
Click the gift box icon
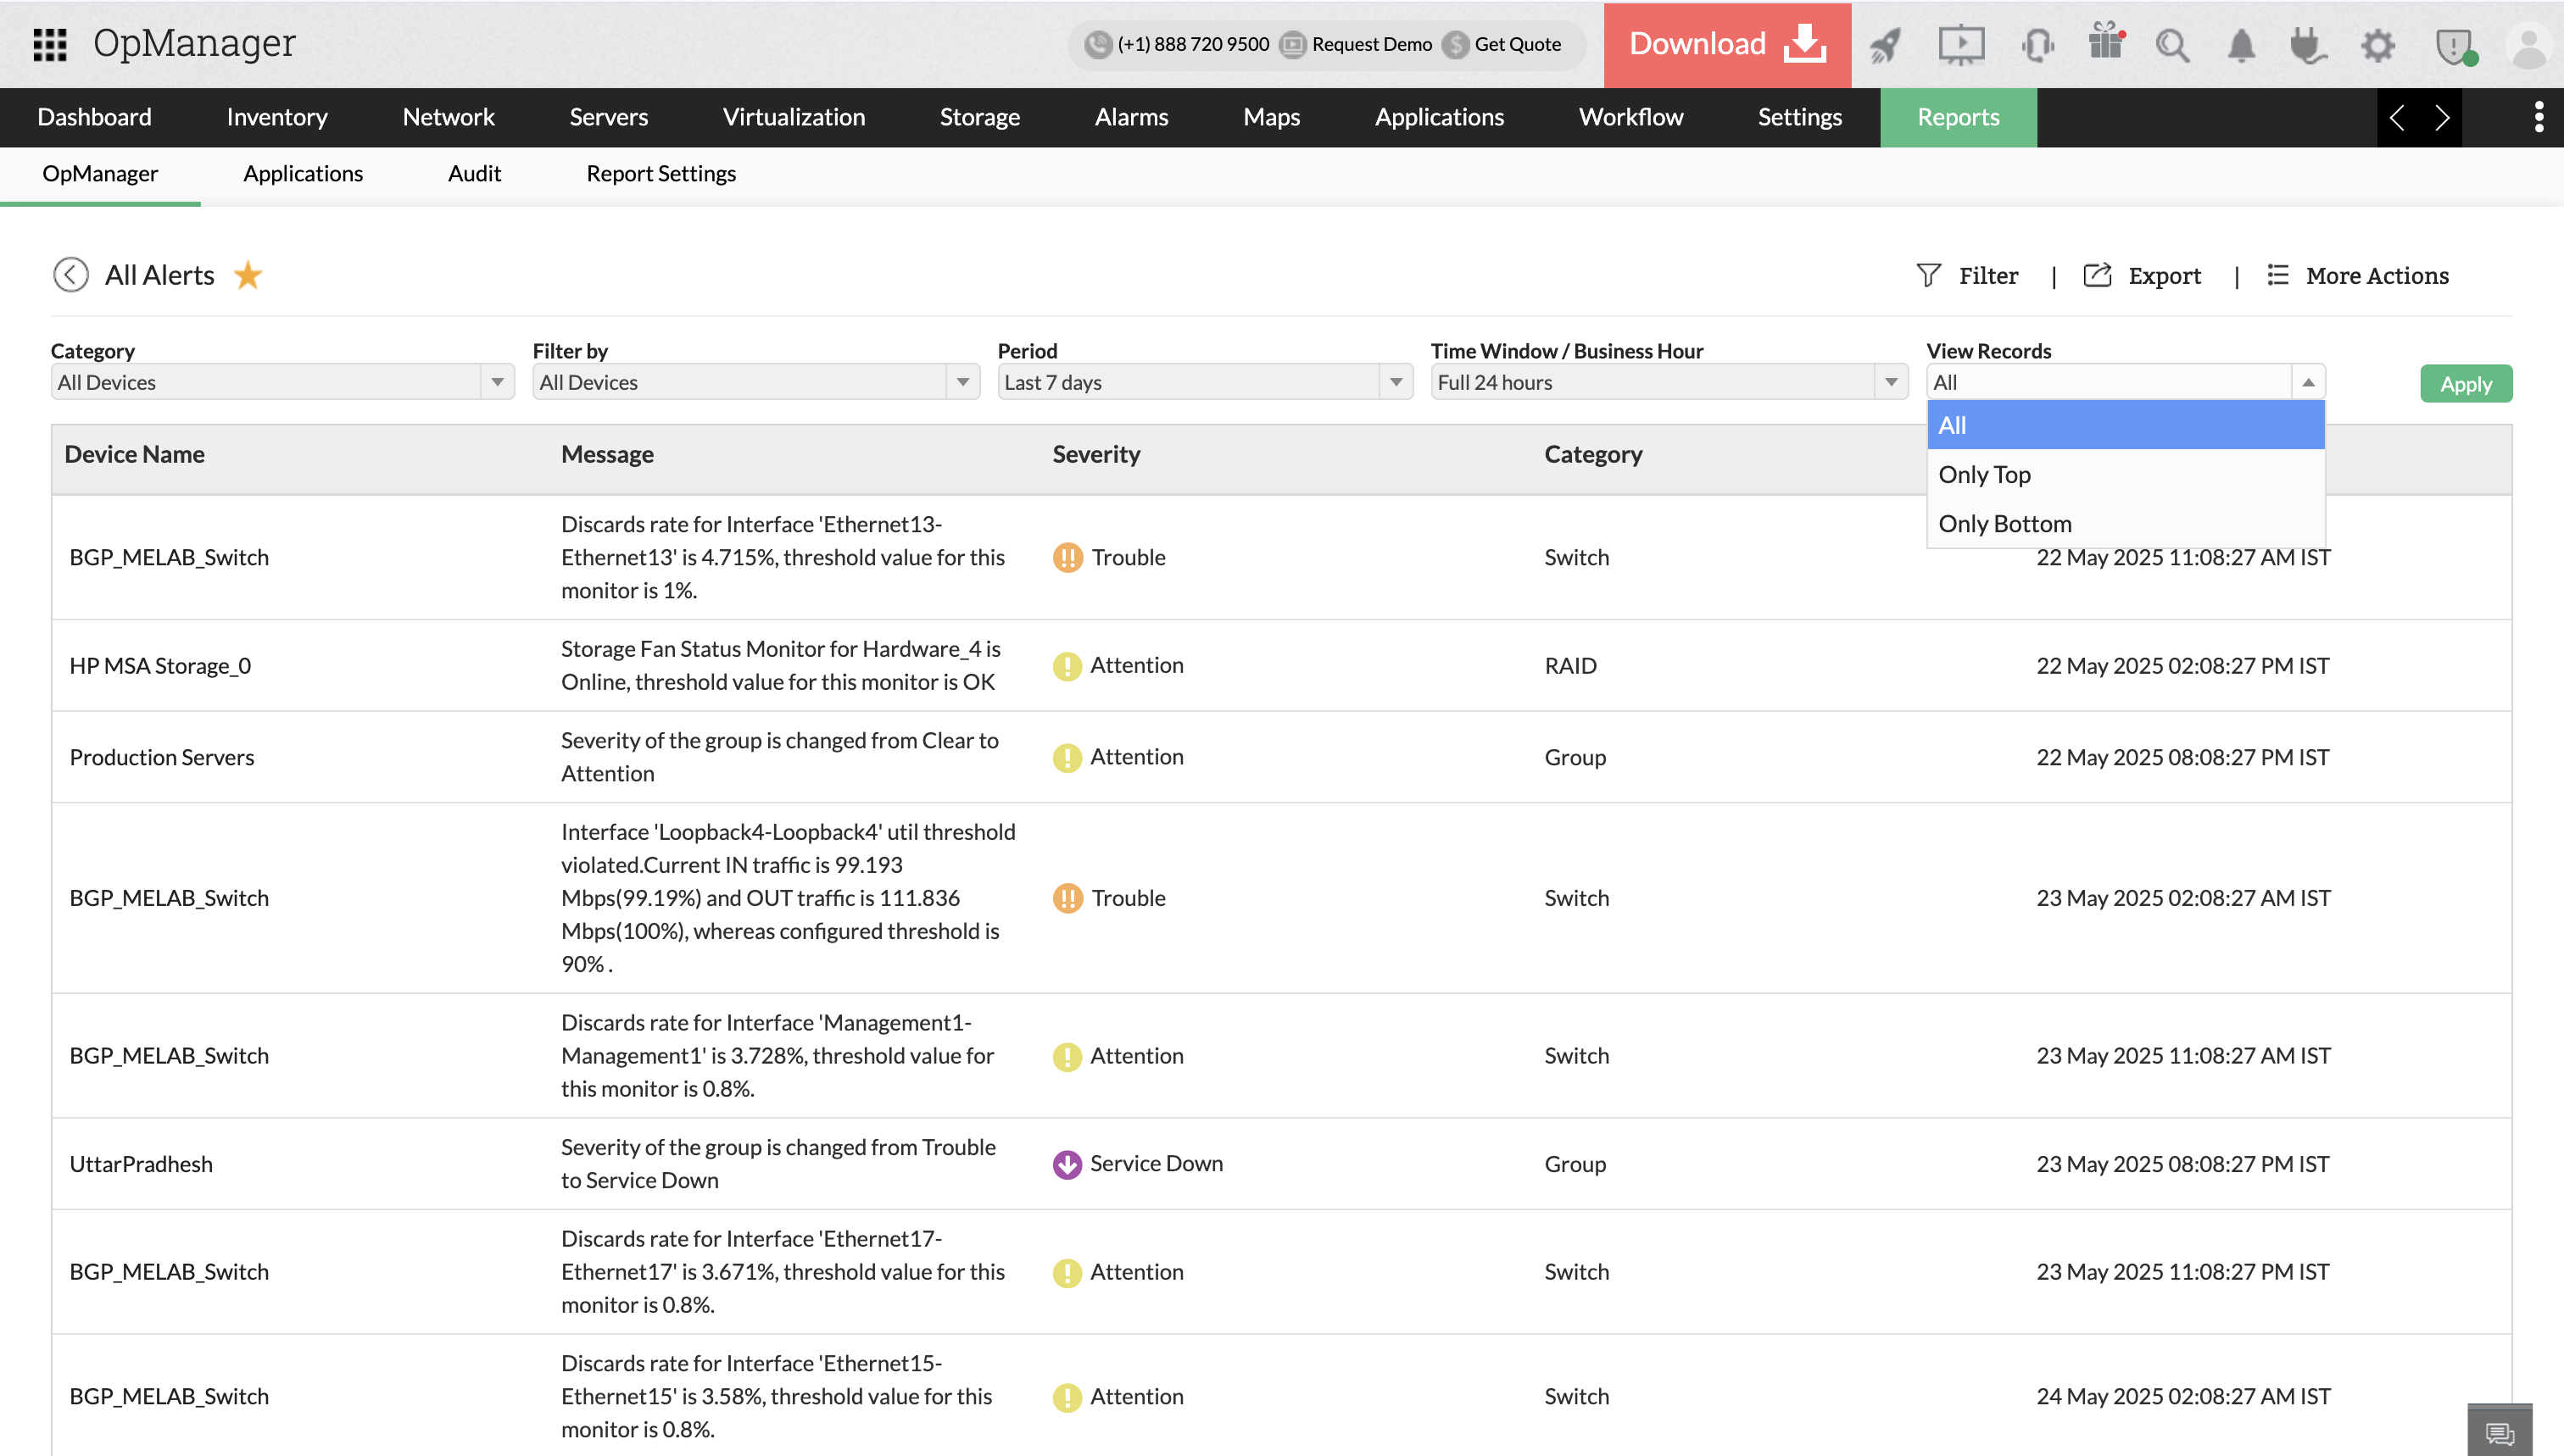[2106, 43]
